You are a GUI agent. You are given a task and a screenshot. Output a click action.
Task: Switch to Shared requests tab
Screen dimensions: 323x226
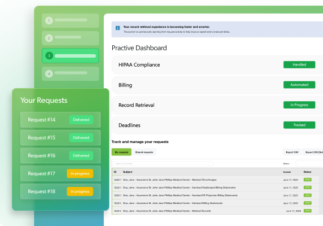pos(144,152)
